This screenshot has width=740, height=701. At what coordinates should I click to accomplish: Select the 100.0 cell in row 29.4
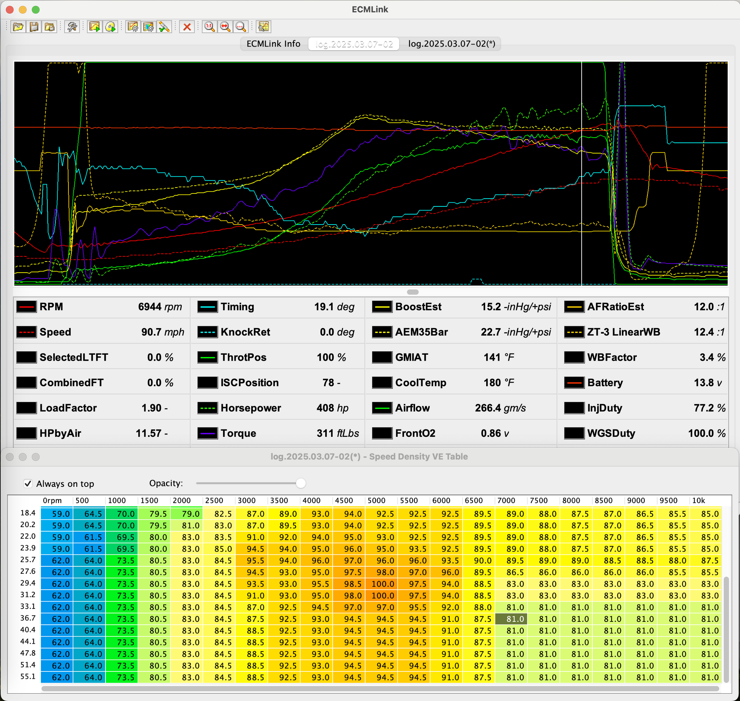point(381,584)
